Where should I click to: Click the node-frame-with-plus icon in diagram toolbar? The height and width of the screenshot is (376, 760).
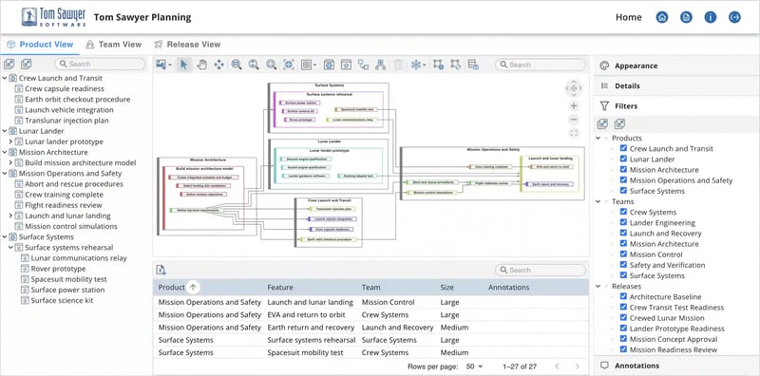coord(438,65)
